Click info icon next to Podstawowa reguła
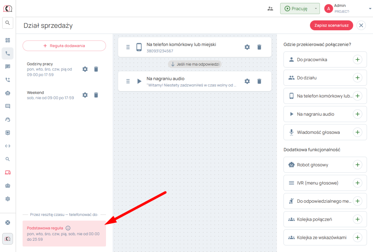This screenshot has width=373, height=252. [x=68, y=228]
